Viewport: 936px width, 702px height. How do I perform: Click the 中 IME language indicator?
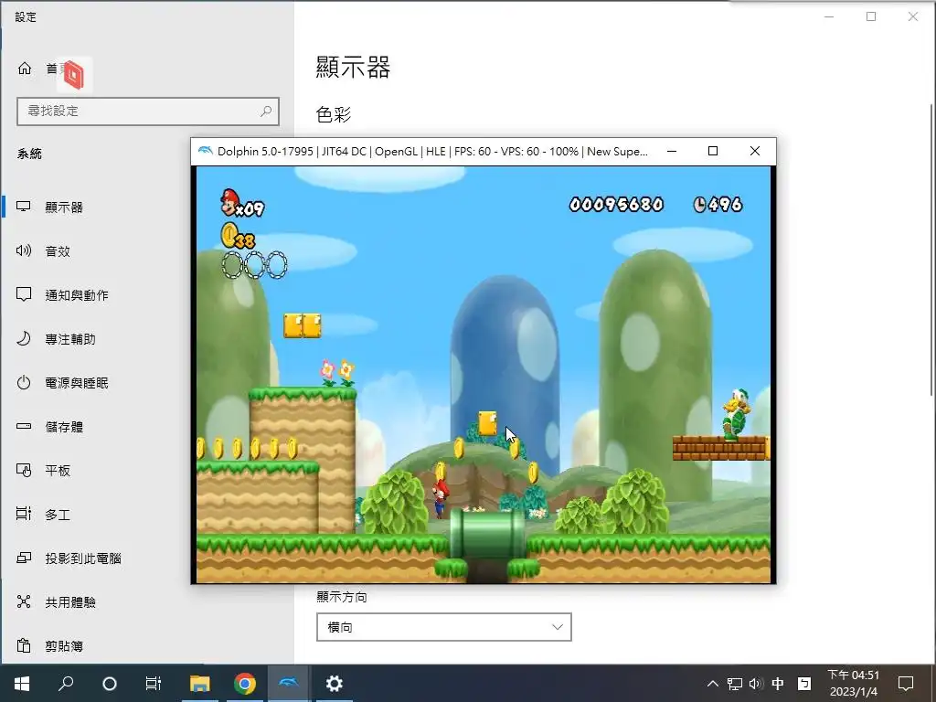(778, 684)
